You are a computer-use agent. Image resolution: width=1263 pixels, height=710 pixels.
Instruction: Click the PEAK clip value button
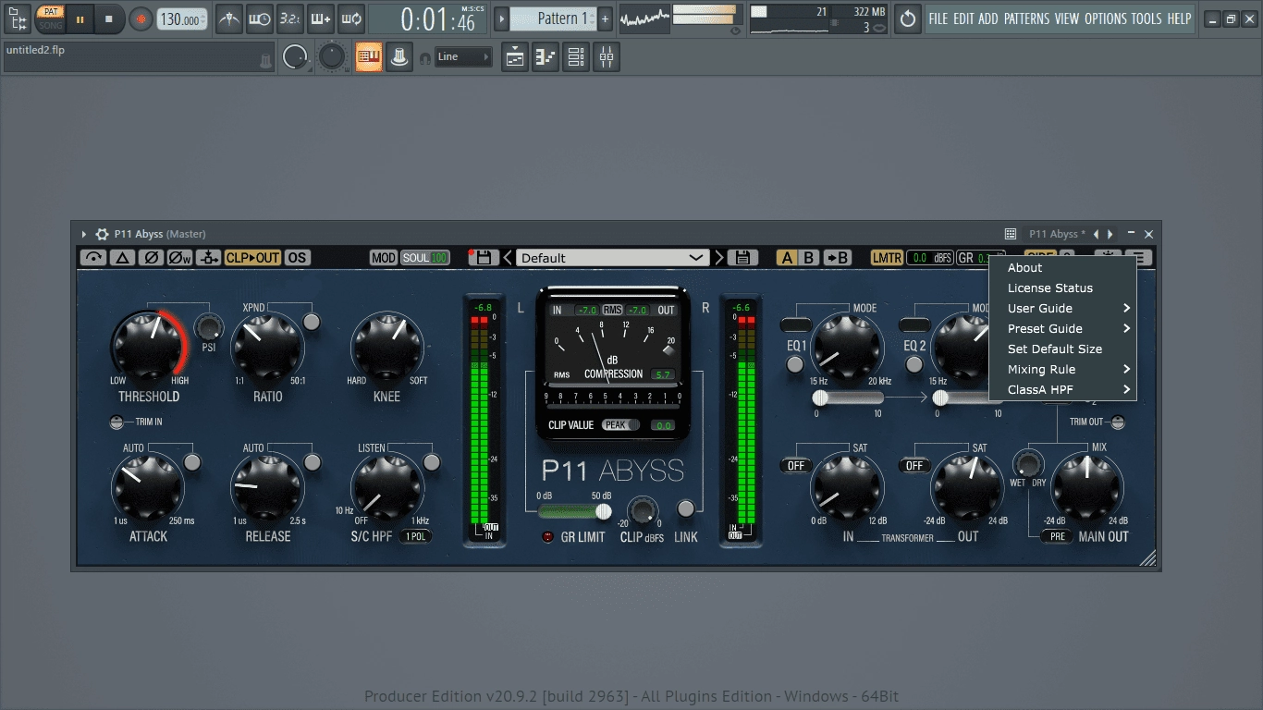620,425
